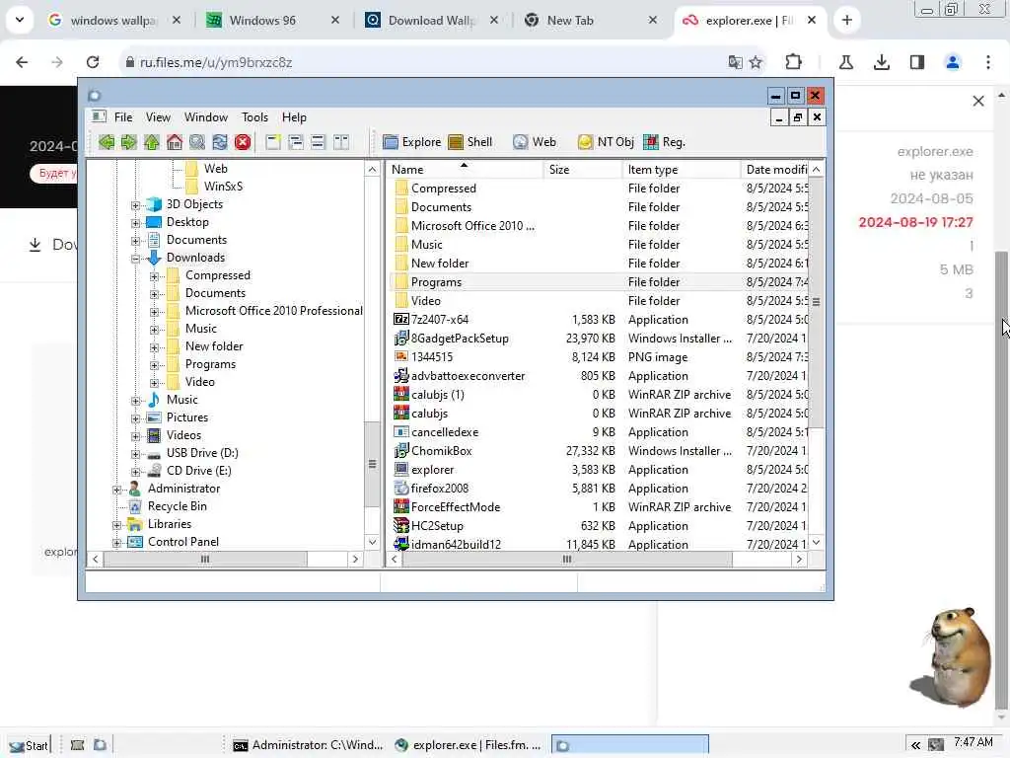Expand the Control Panel tree node
This screenshot has width=1010, height=758.
tap(116, 544)
